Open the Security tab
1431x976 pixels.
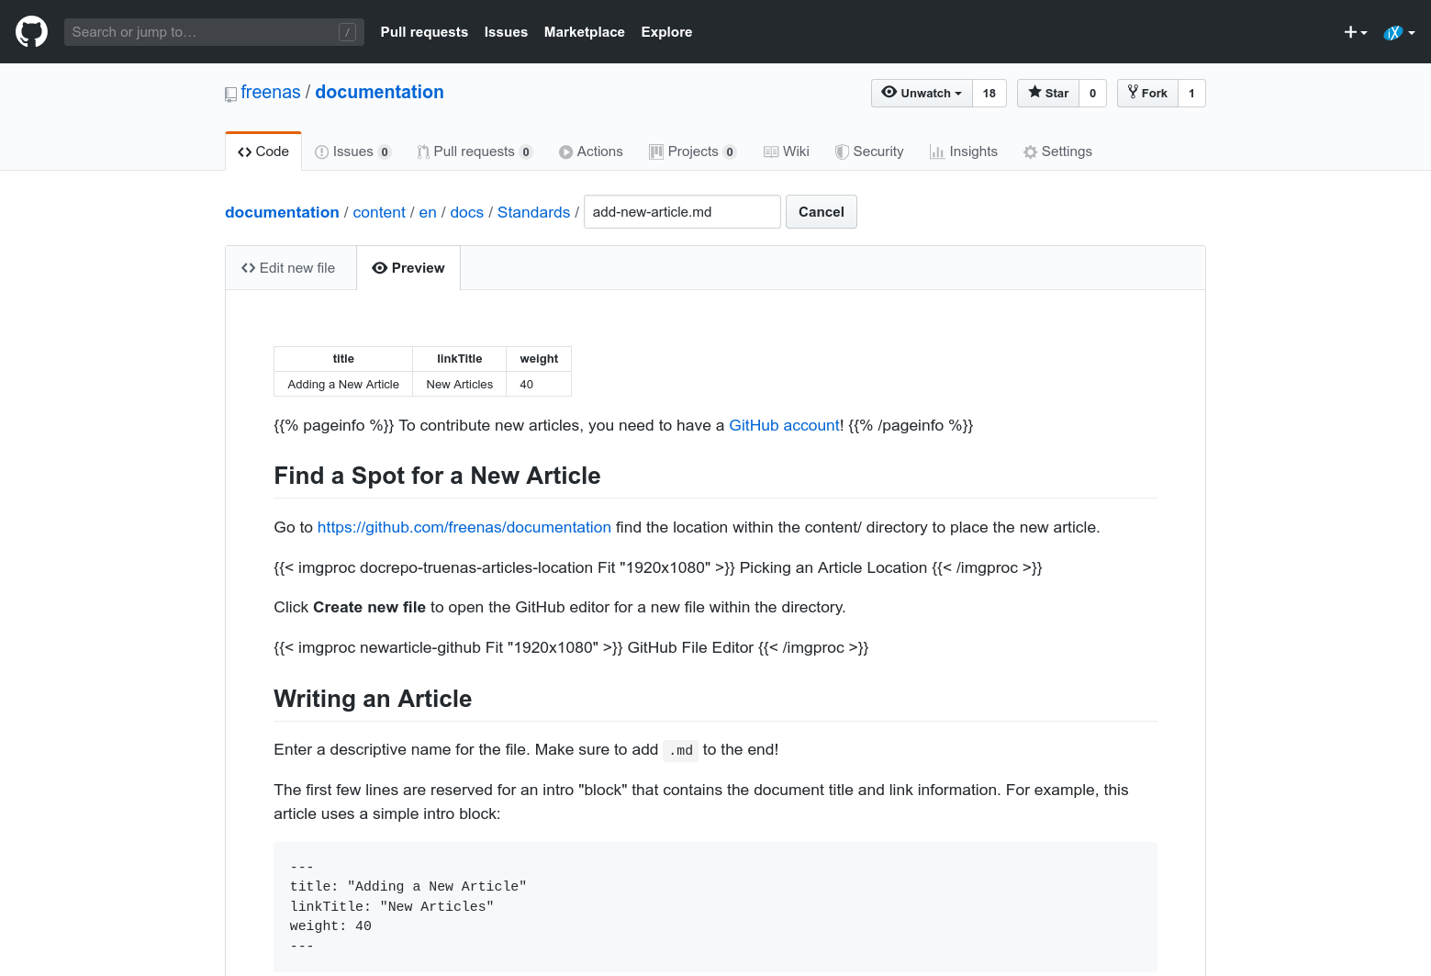tap(869, 151)
